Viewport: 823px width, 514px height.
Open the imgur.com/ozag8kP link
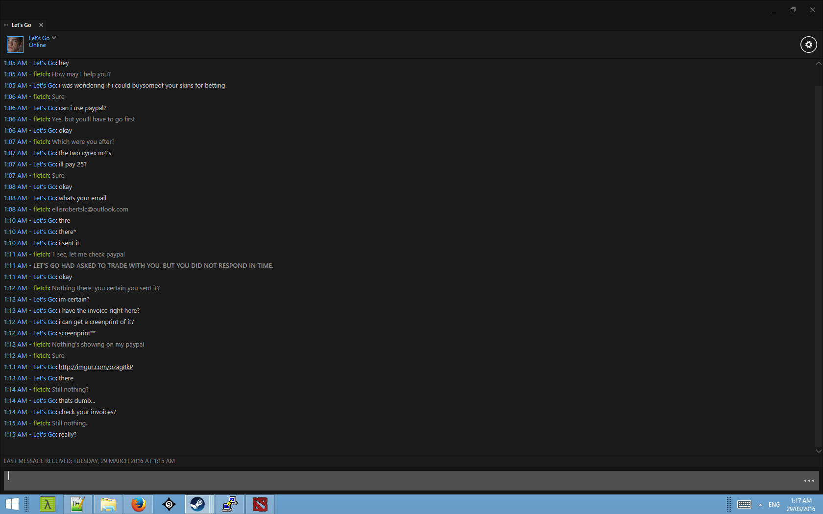point(96,367)
